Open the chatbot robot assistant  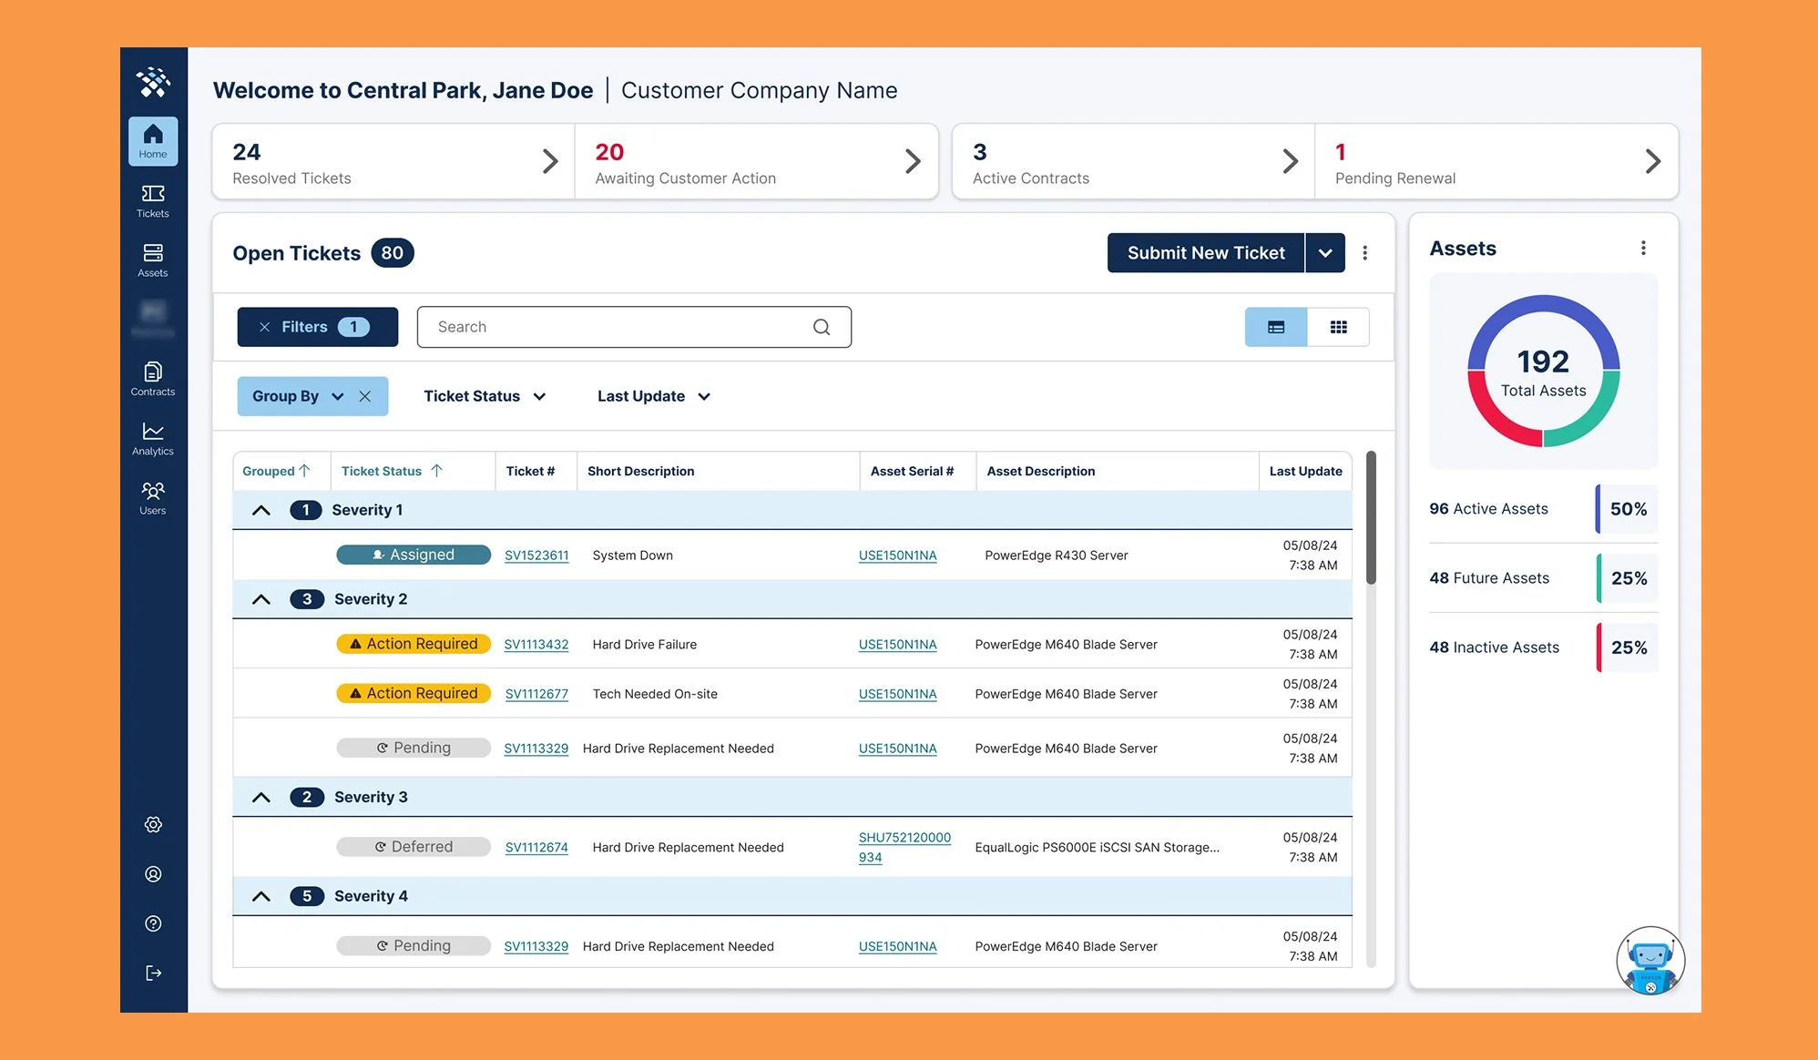click(1649, 961)
